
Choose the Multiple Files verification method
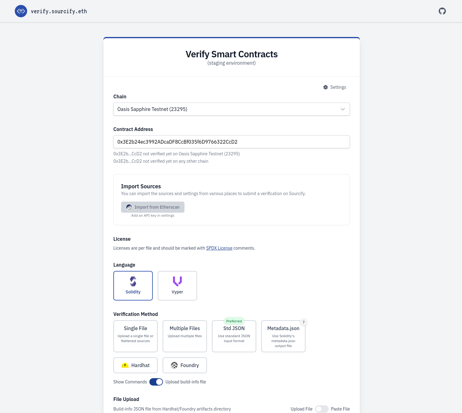point(184,336)
